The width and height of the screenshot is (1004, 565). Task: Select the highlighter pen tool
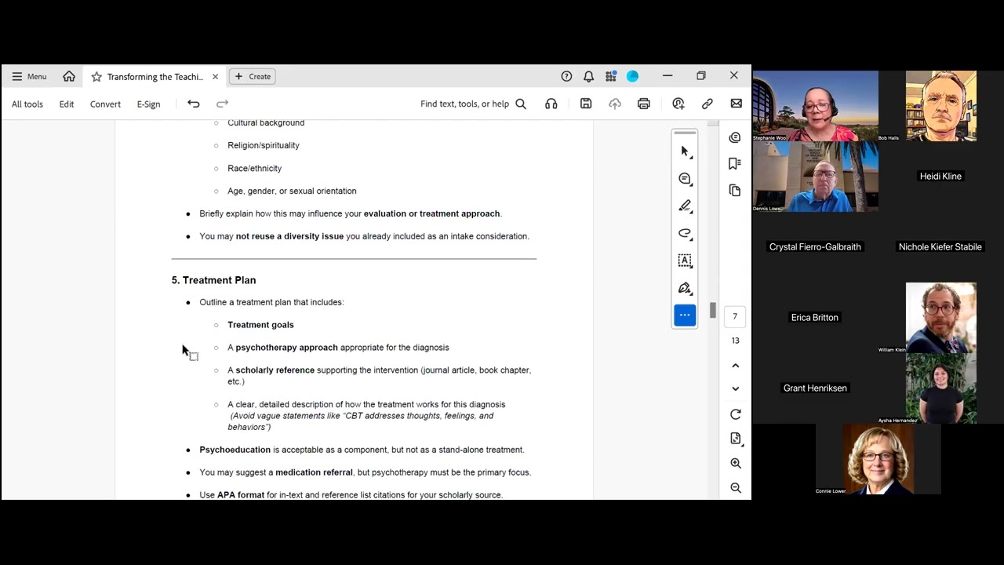(685, 206)
